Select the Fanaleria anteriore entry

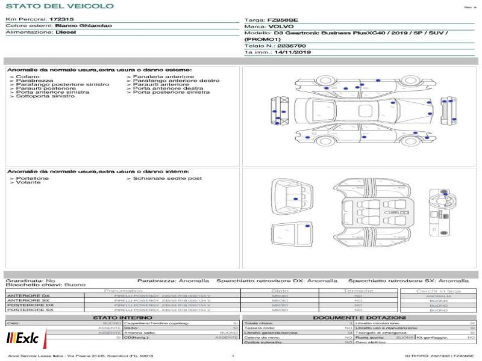[x=163, y=77]
